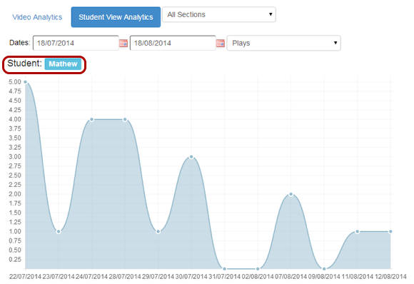Click the 2.50 y-axis label
This screenshot has width=414, height=284.
click(15, 176)
